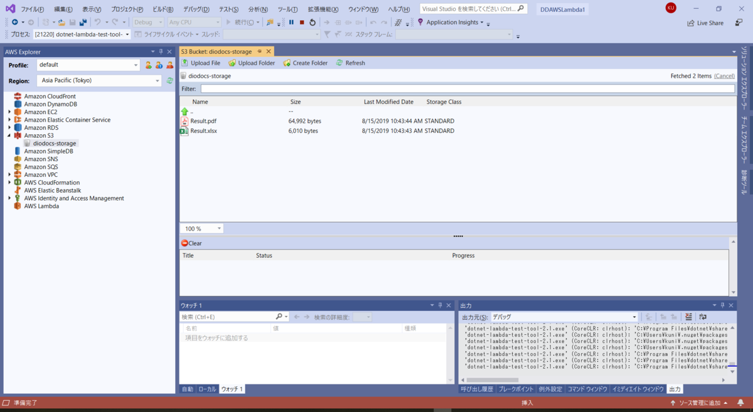Click the green up-folder arrow icon
The width and height of the screenshot is (753, 412).
pos(184,111)
